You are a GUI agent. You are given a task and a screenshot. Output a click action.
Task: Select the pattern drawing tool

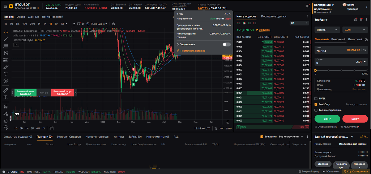[6, 53]
